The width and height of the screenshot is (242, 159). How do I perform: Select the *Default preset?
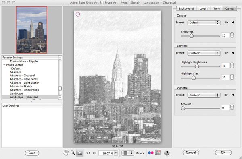pos(15,68)
